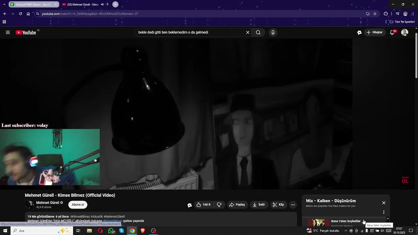
Task: Open Chrome three-dot menu
Action: (x=413, y=14)
